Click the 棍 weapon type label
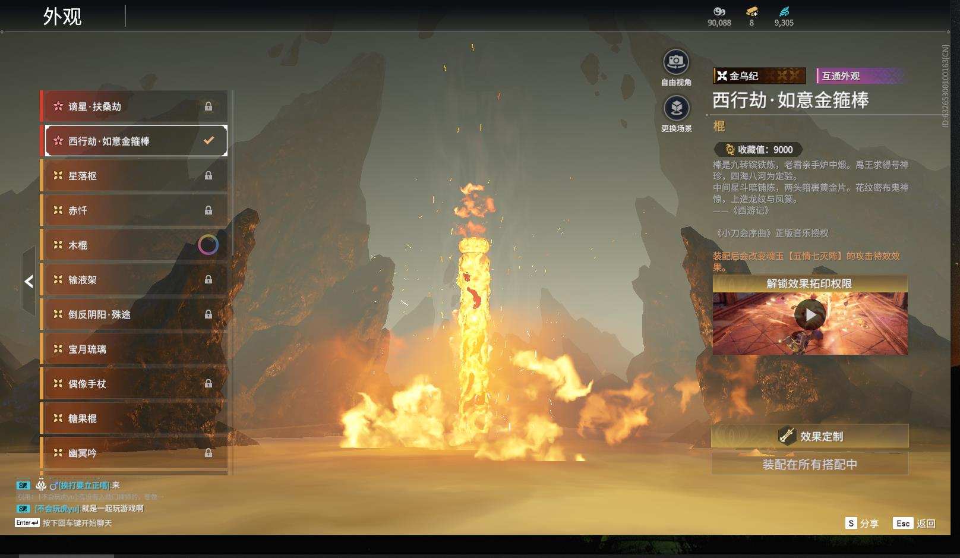The height and width of the screenshot is (558, 960). tap(719, 126)
